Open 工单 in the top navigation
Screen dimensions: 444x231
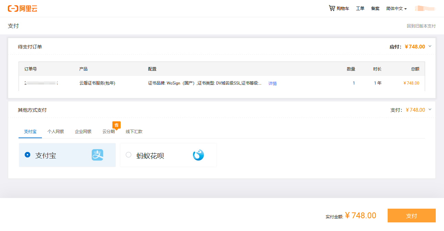[x=360, y=9]
